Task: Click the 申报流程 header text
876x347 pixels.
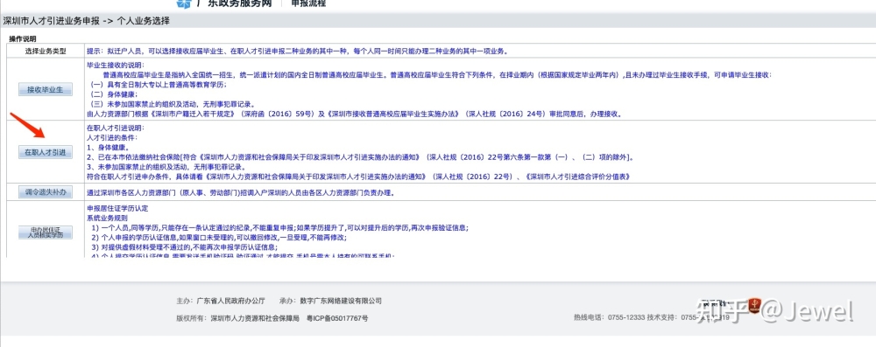Action: 308,3
